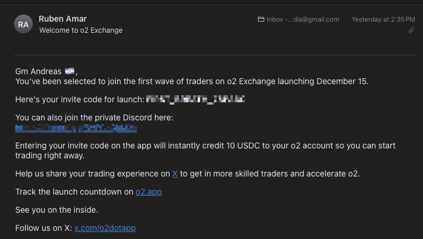The width and height of the screenshot is (423, 239).
Task: Click the line mentioning December 15 launch
Action: [x=192, y=81]
